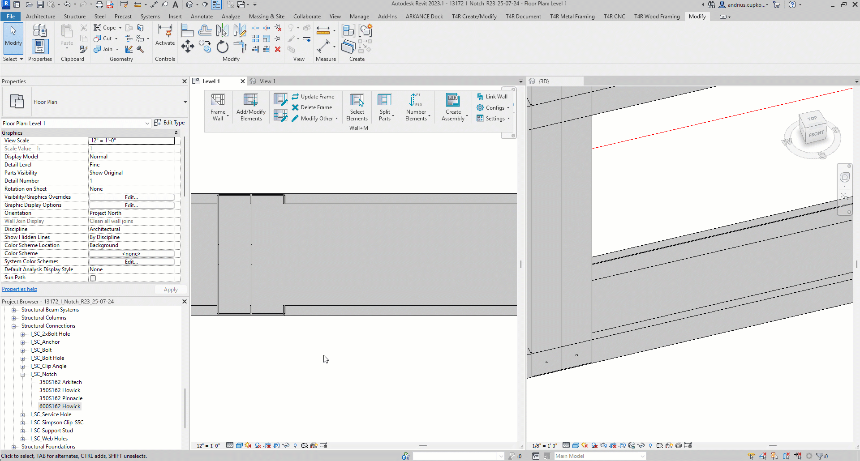Open the Floor Plan type selector dropdown
860x461 pixels.
pos(185,102)
